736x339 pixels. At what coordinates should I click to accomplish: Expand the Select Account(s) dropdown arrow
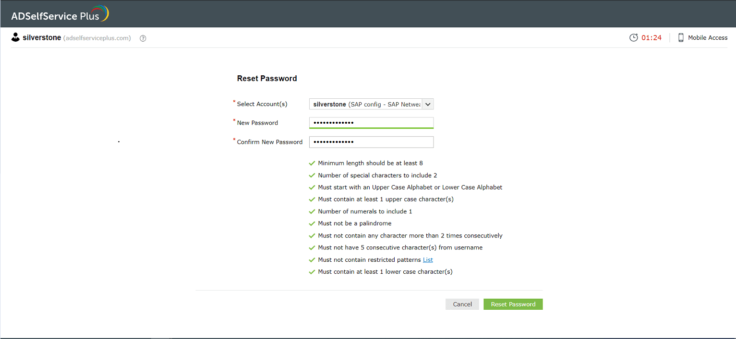tap(428, 104)
